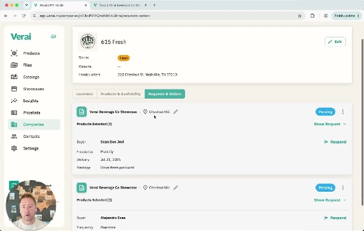Screen dimensions: 364x231
Task: Click the Verai logo
Action: coord(21,36)
